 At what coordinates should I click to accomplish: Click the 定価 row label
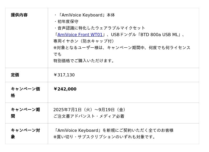tap(15, 75)
